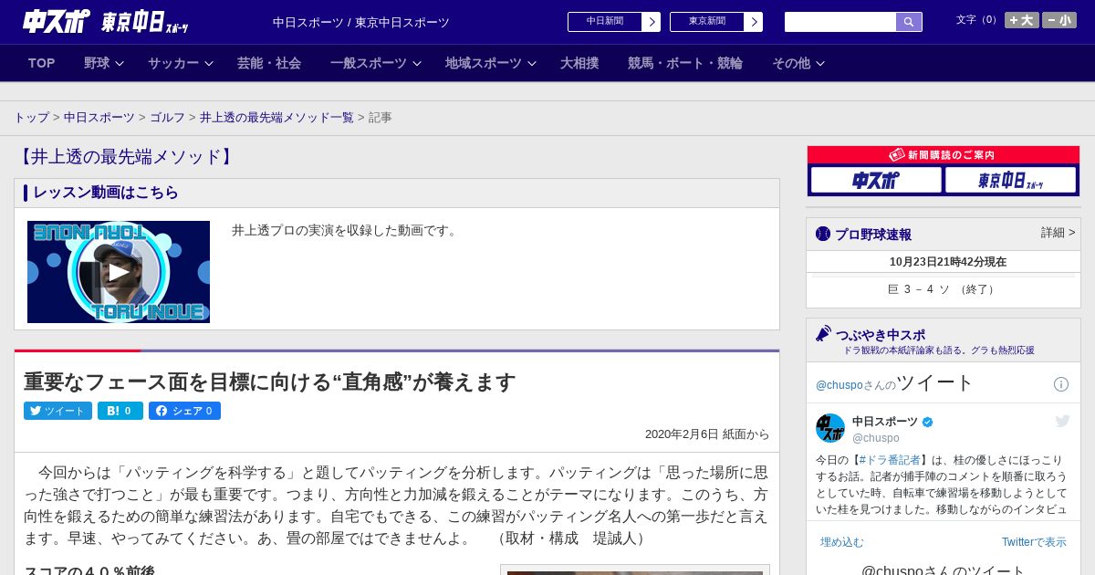
Task: Click the Hatena B! bookmark button
Action: click(x=120, y=411)
